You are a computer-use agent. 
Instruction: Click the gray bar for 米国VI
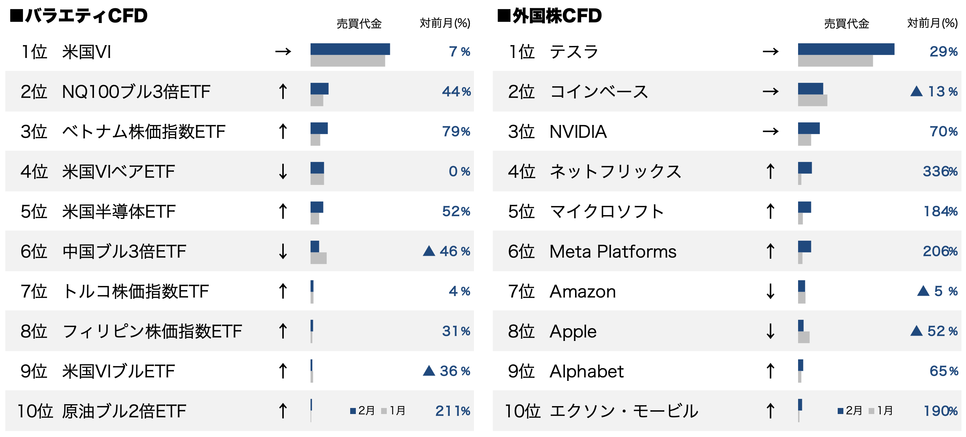pyautogui.click(x=348, y=61)
